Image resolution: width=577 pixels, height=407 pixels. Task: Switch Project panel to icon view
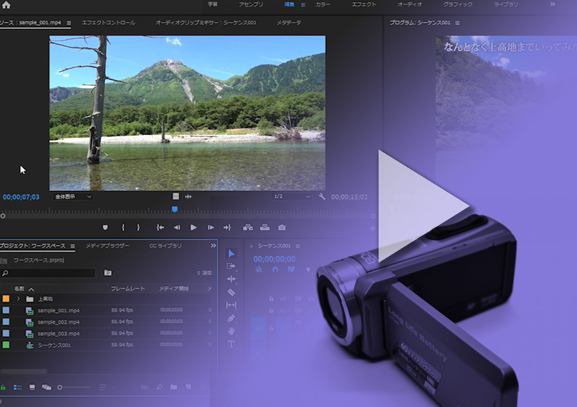[32, 387]
